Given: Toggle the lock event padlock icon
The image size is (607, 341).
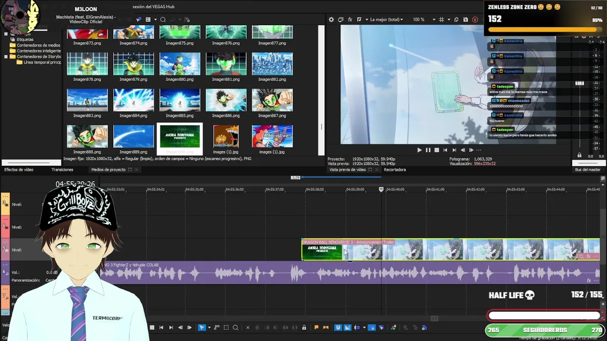Looking at the screenshot, I should point(304,327).
